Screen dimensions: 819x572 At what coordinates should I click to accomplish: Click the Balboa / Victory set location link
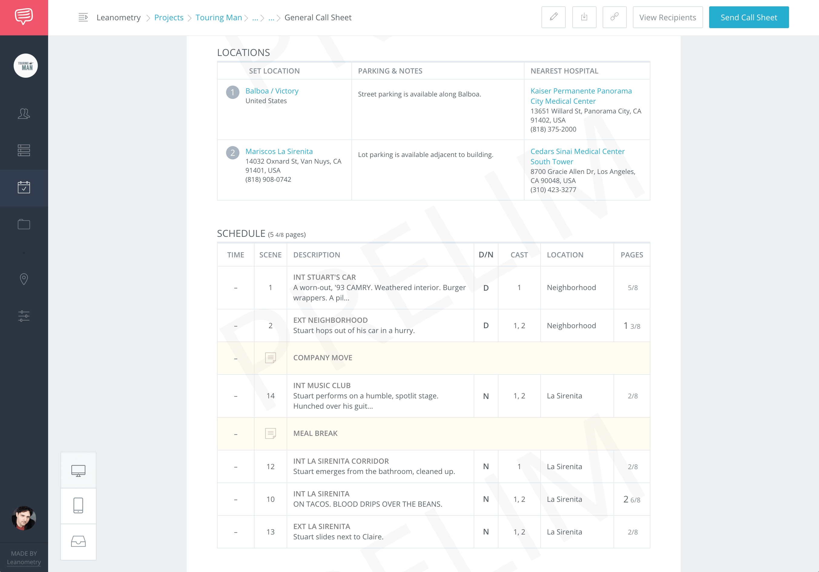[x=271, y=91]
